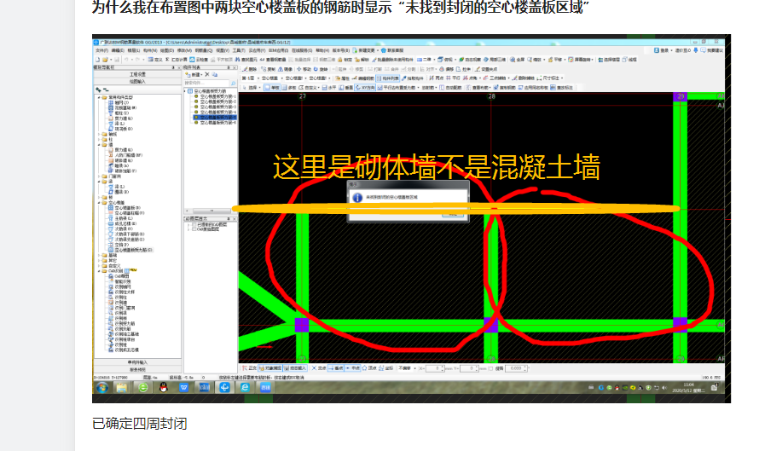Toggle the 构件列表 component list panel
The width and height of the screenshot is (759, 451).
point(388,78)
